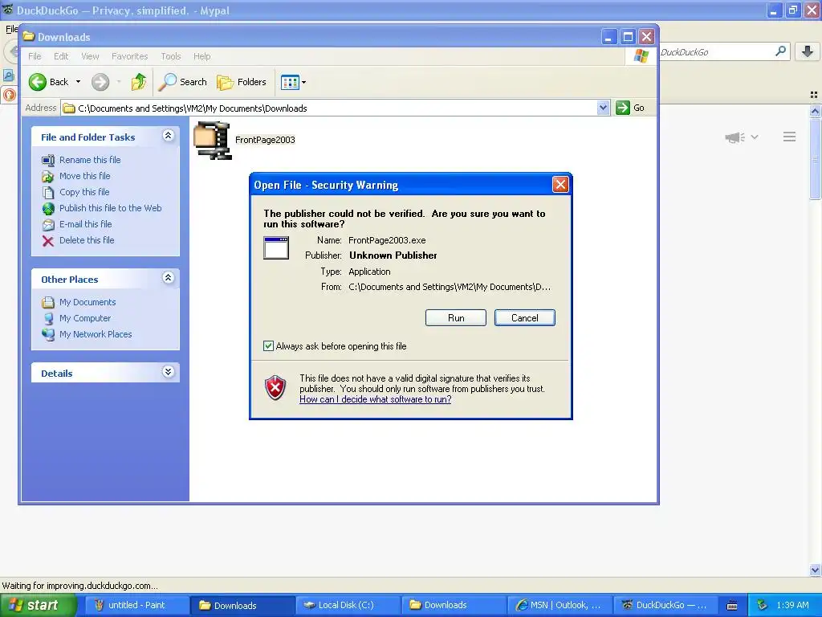822x617 pixels.
Task: Click Publish this file to the Web
Action: (x=110, y=208)
